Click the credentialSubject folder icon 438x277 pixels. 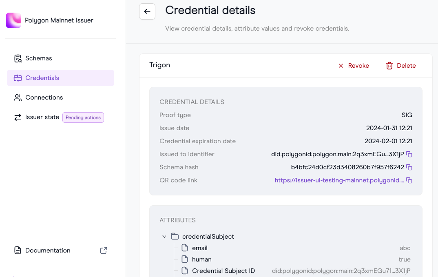point(175,237)
